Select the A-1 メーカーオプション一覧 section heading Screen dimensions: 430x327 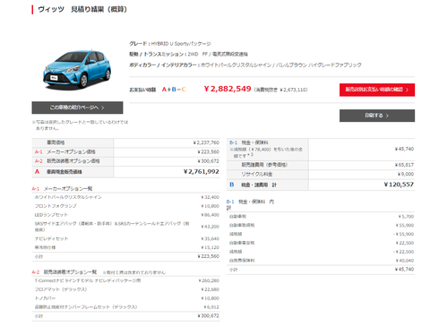(62, 189)
